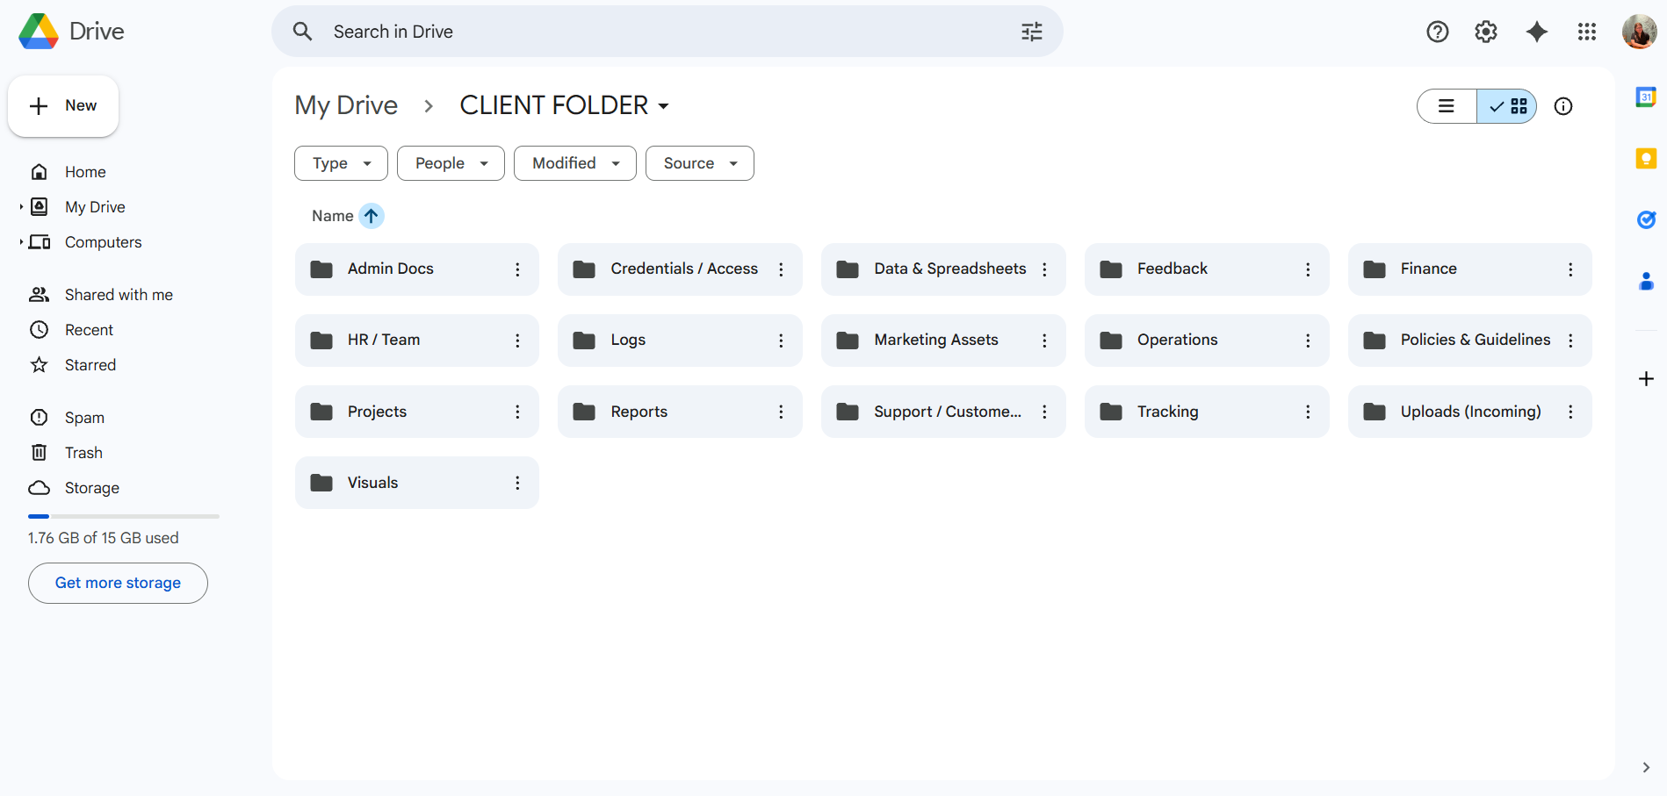The height and width of the screenshot is (796, 1667).
Task: Select grid layout view
Action: (1507, 106)
